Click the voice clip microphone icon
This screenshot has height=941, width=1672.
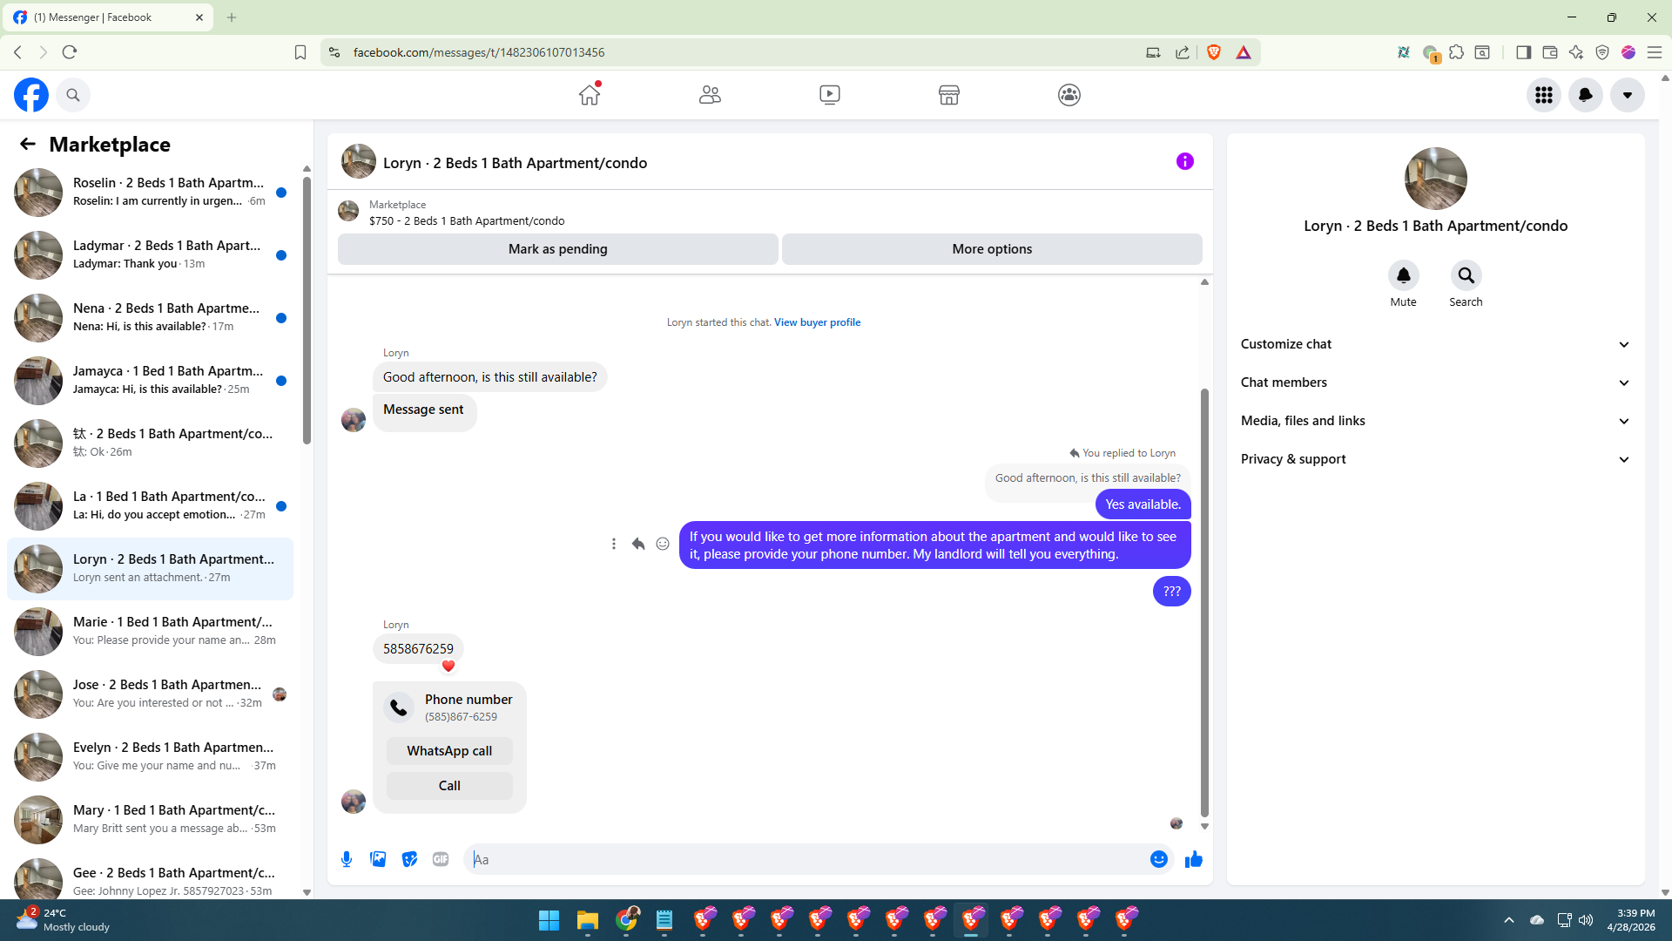coord(347,859)
